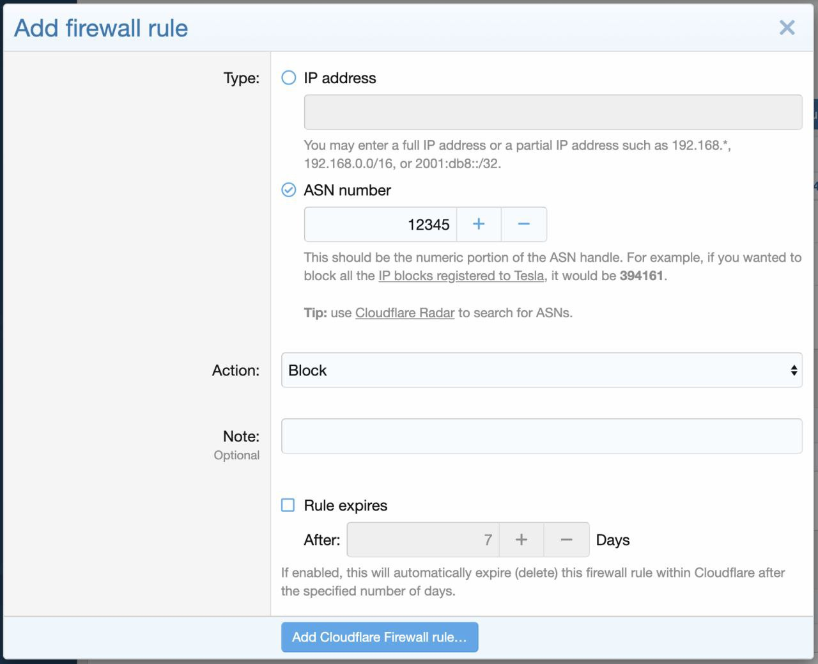818x664 pixels.
Task: Enable the Rule expires checkbox
Action: tap(288, 505)
